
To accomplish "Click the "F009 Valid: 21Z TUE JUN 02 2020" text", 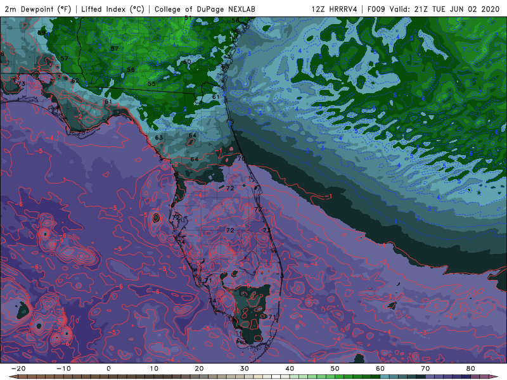I will (433, 9).
